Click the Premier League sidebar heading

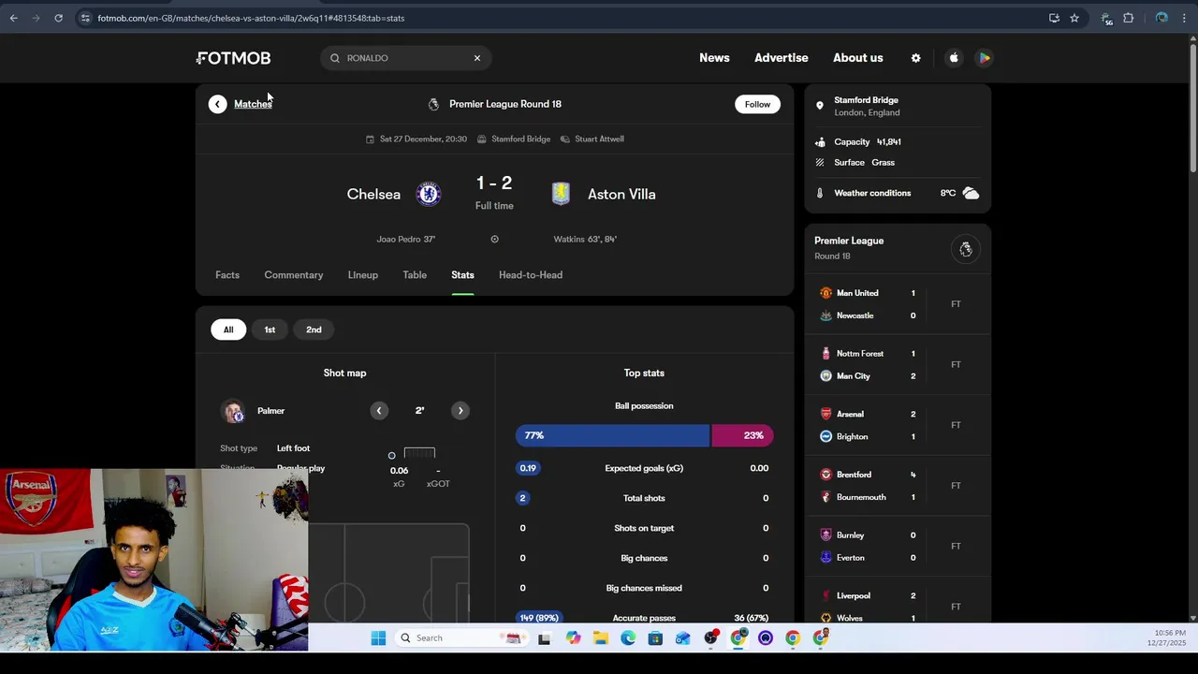849,241
